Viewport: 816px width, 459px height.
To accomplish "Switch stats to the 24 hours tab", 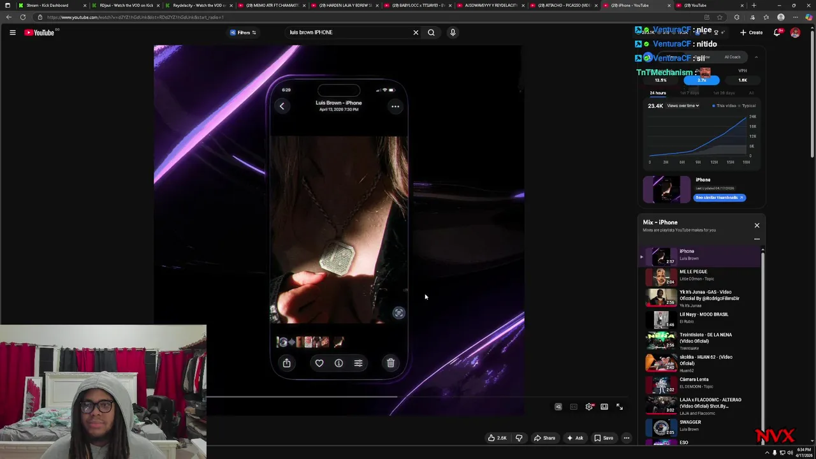I will click(657, 93).
